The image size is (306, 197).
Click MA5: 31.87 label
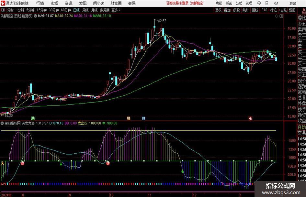pos(46,16)
